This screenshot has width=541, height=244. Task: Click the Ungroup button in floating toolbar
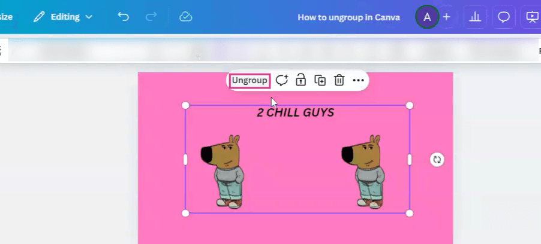(250, 81)
